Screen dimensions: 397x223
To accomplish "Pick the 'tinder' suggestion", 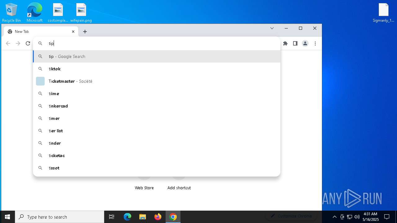I will [157, 143].
